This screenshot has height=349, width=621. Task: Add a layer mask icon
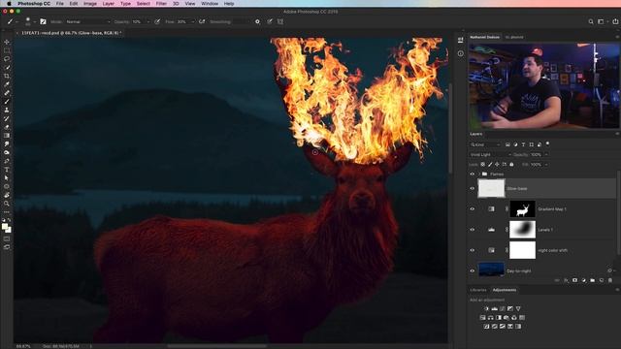(x=574, y=280)
